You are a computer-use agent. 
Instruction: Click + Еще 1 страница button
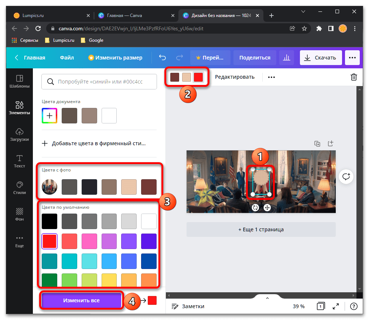click(x=261, y=229)
